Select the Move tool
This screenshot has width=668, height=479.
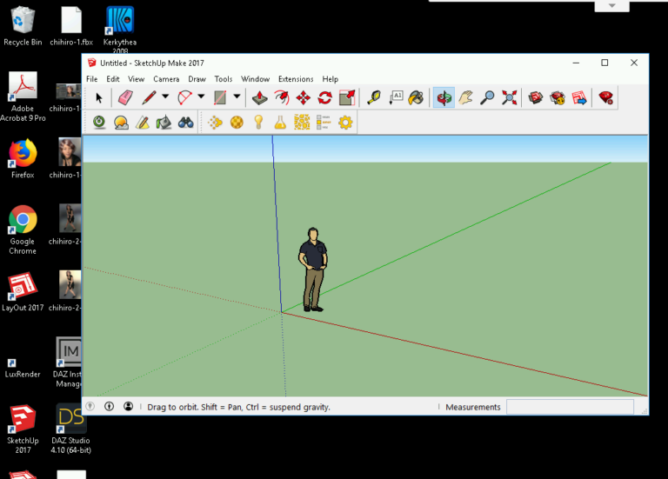(x=303, y=98)
